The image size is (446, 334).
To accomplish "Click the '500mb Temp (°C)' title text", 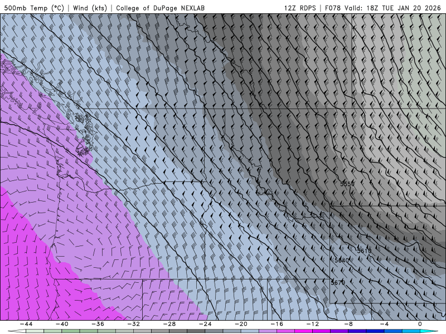I will [34, 8].
